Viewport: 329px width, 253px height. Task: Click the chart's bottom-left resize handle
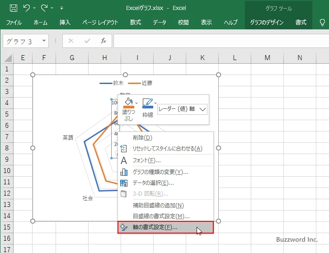point(33,221)
